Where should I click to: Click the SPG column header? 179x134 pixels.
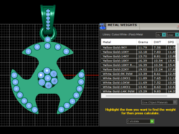[171, 42]
